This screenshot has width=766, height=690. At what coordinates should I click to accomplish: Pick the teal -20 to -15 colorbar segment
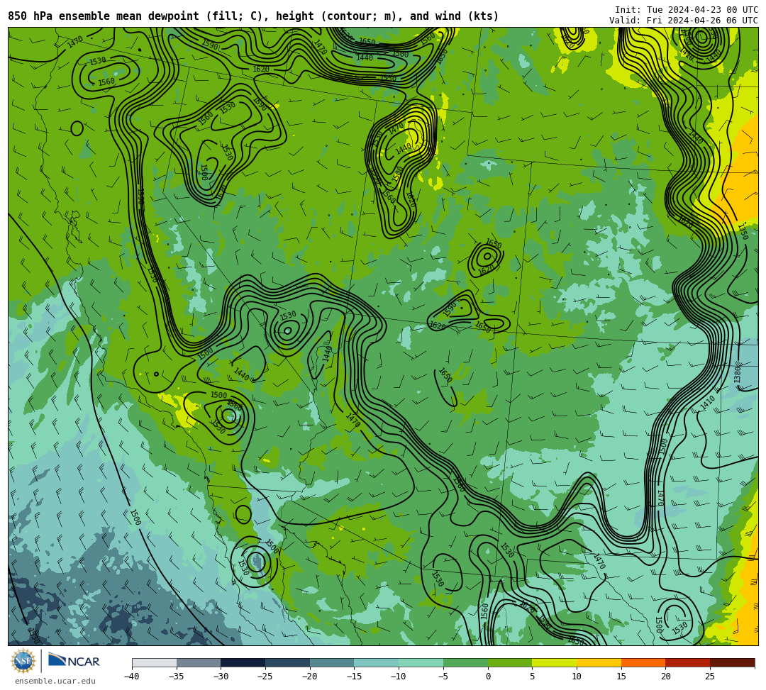332,662
